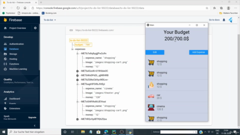Open Machine Learning section
Image resolution: width=240 pixels, height=135 pixels.
click(x=18, y=69)
